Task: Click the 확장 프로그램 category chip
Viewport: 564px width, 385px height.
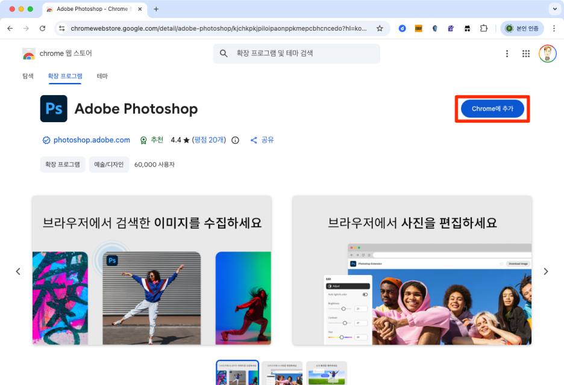Action: [x=63, y=164]
